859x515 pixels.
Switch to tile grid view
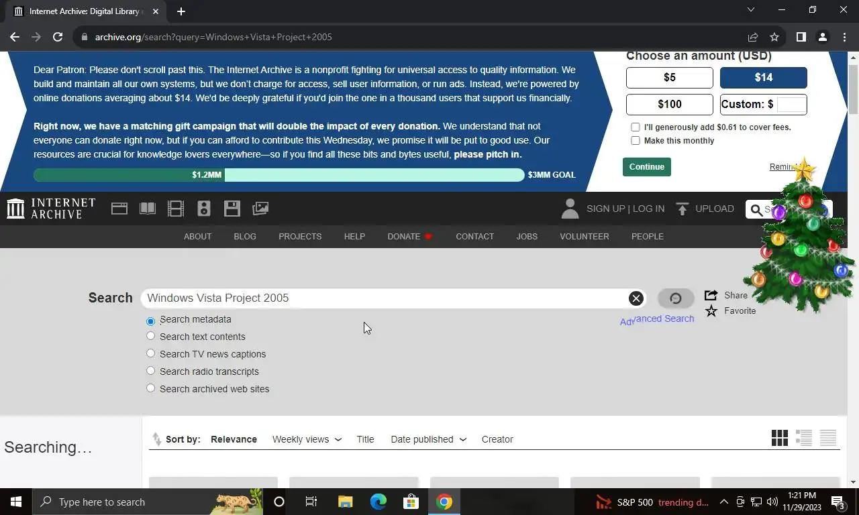(x=780, y=438)
